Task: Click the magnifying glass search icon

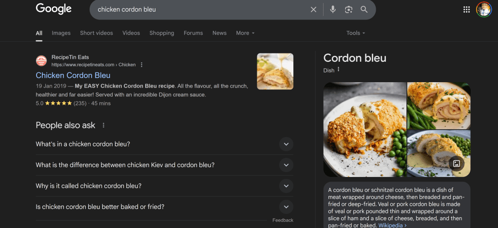Action: coord(364,9)
